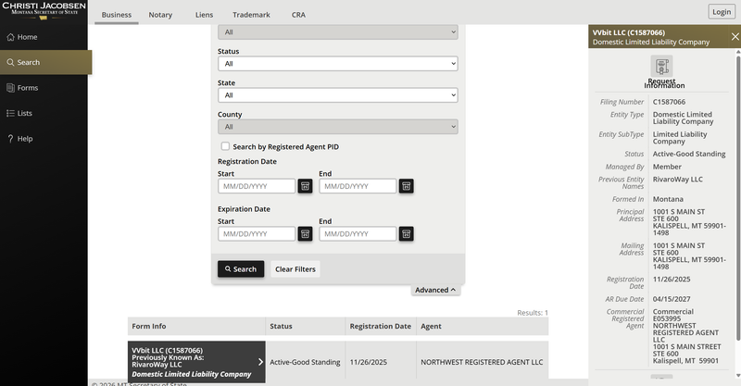Switch to the Trademark tab
Image resolution: width=741 pixels, height=386 pixels.
point(251,15)
